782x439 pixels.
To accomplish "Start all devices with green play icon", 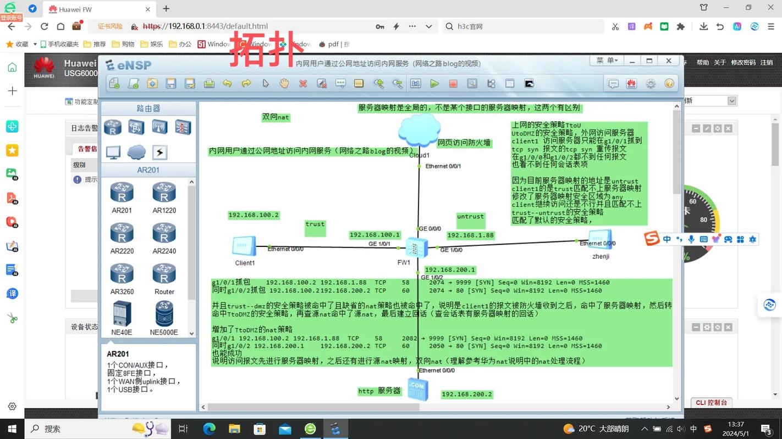I will pos(434,83).
